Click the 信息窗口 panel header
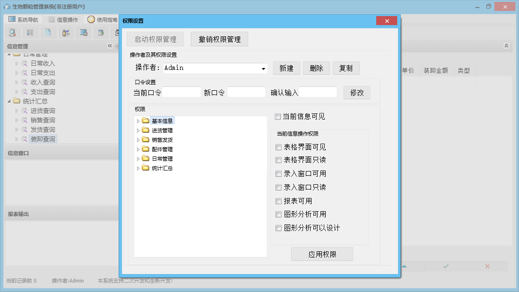Screen dimensions: 519x292 [x=61, y=153]
